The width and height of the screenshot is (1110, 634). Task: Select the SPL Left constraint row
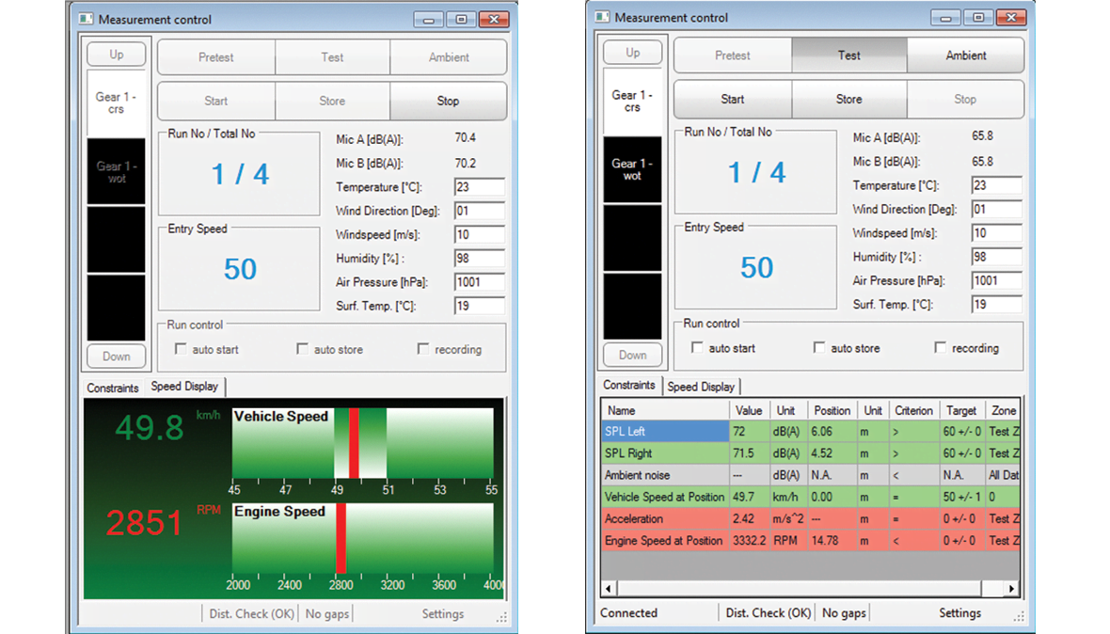pyautogui.click(x=811, y=431)
